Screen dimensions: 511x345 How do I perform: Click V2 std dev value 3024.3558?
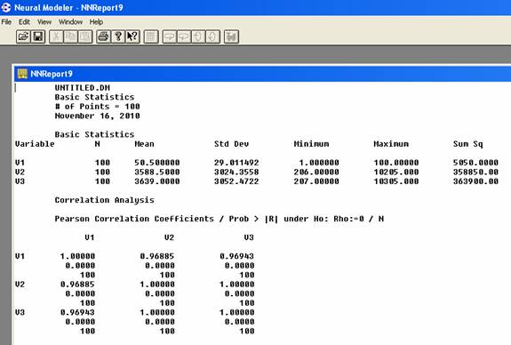tap(236, 172)
